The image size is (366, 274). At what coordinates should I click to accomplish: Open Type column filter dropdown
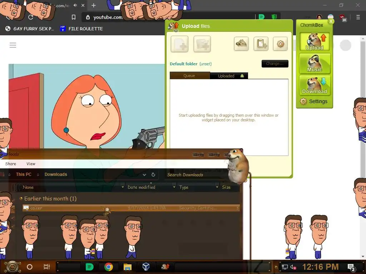217,187
